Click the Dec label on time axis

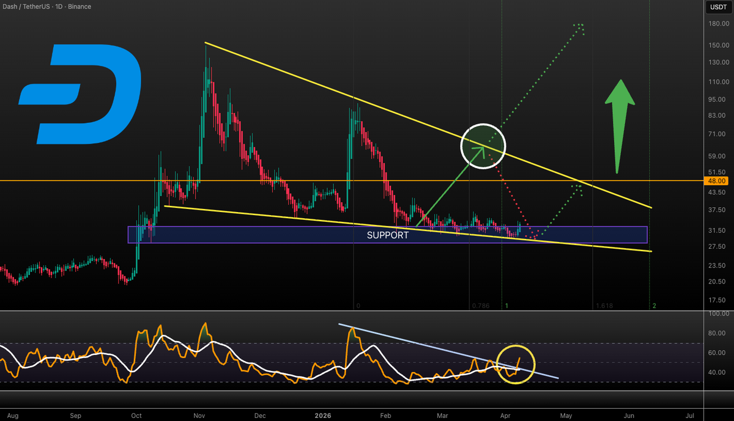pos(260,416)
